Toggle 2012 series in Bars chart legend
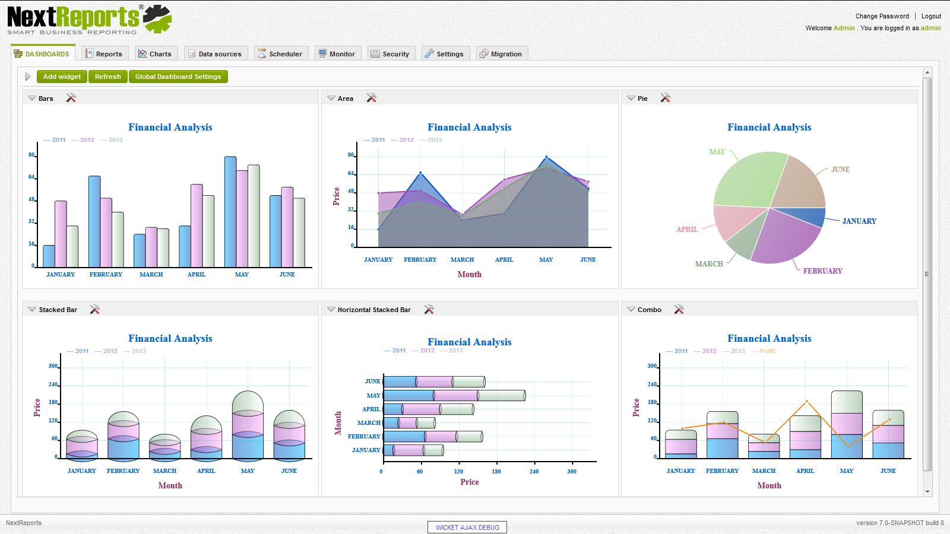This screenshot has width=950, height=534. pyautogui.click(x=83, y=140)
